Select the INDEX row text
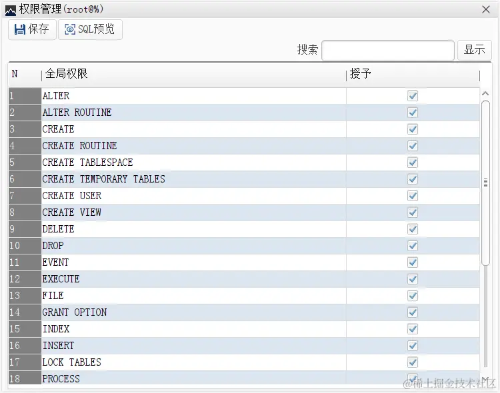Viewport: 500px width, 393px height. [x=56, y=328]
